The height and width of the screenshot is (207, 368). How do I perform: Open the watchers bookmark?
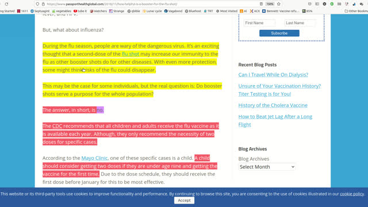[98, 11]
